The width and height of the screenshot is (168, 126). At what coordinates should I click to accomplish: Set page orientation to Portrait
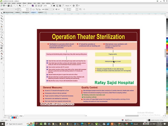31,9
